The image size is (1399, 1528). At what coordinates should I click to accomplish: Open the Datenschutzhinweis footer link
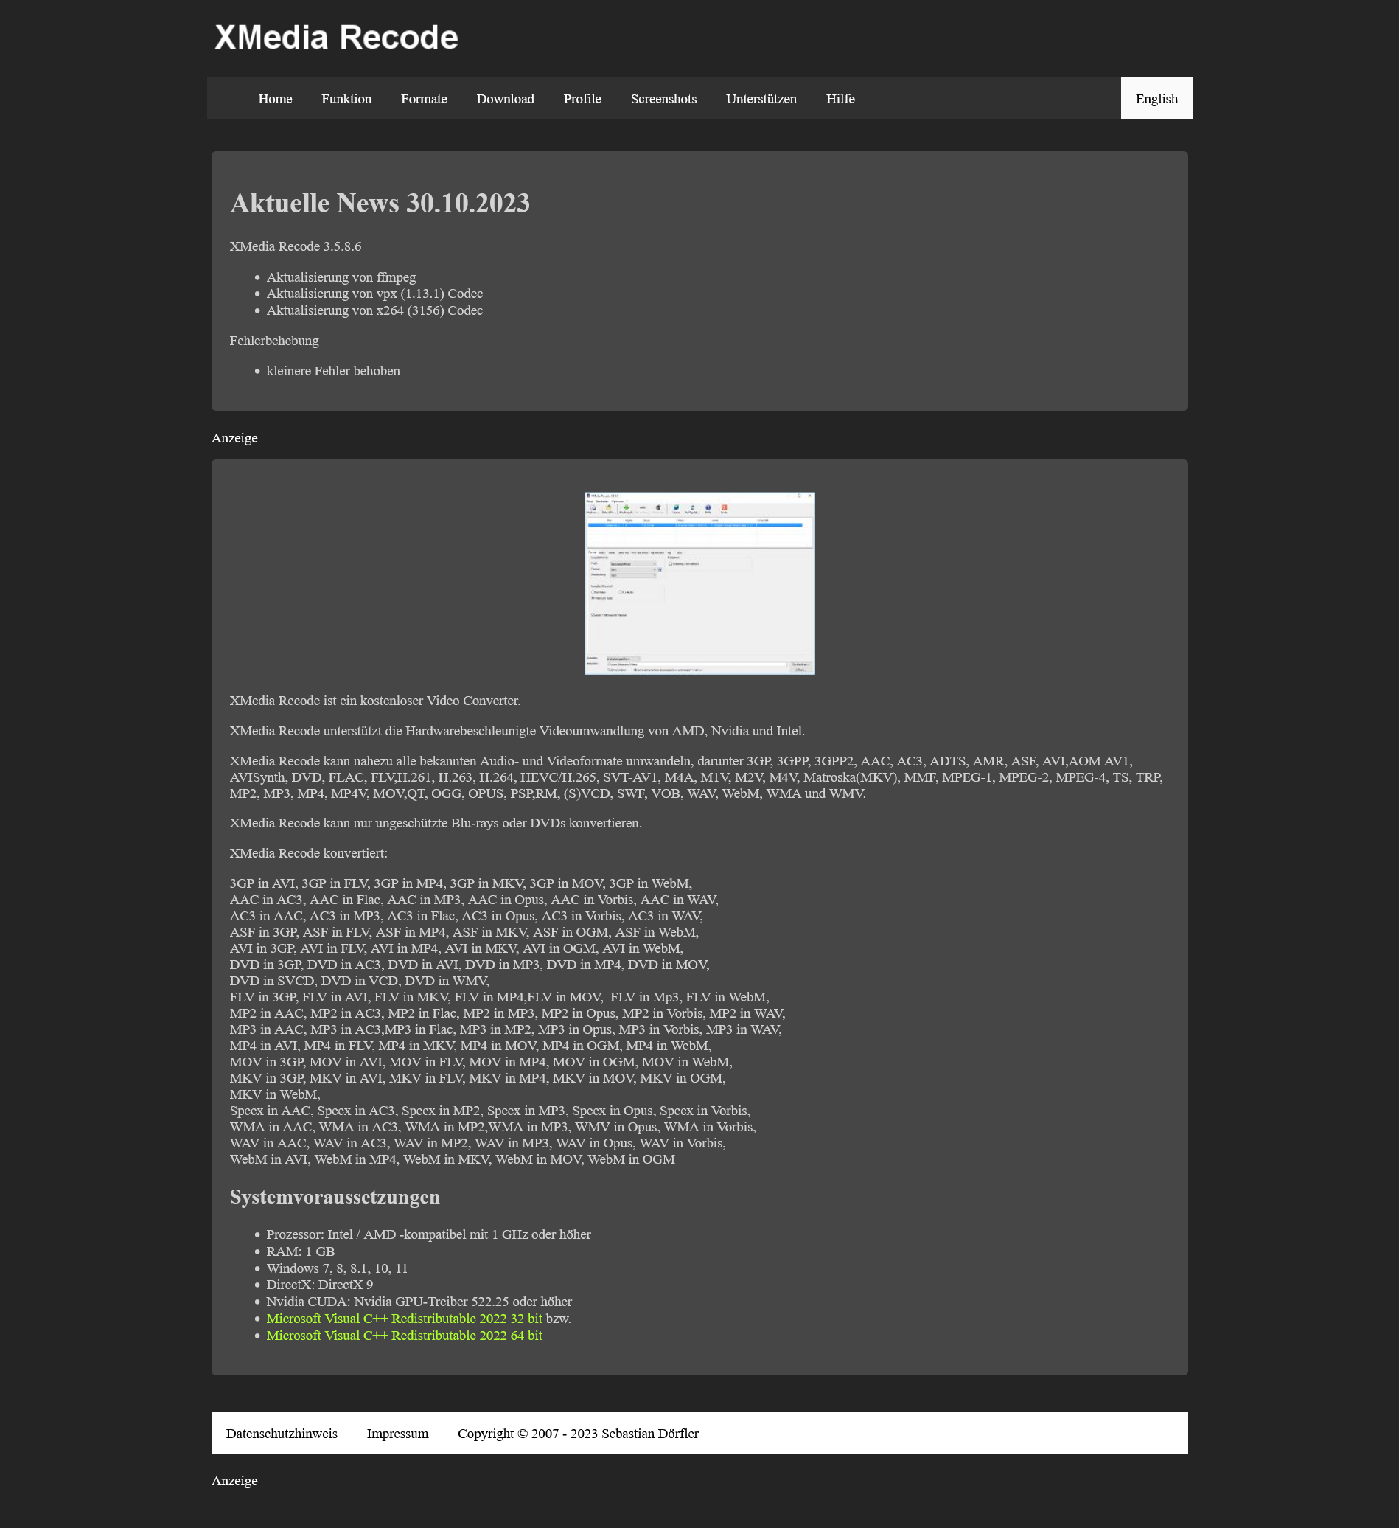282,1432
